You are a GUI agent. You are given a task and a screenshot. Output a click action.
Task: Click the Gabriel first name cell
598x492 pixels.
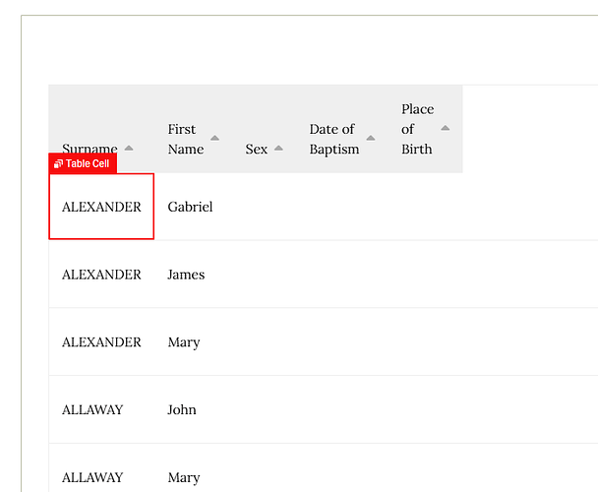coord(190,207)
